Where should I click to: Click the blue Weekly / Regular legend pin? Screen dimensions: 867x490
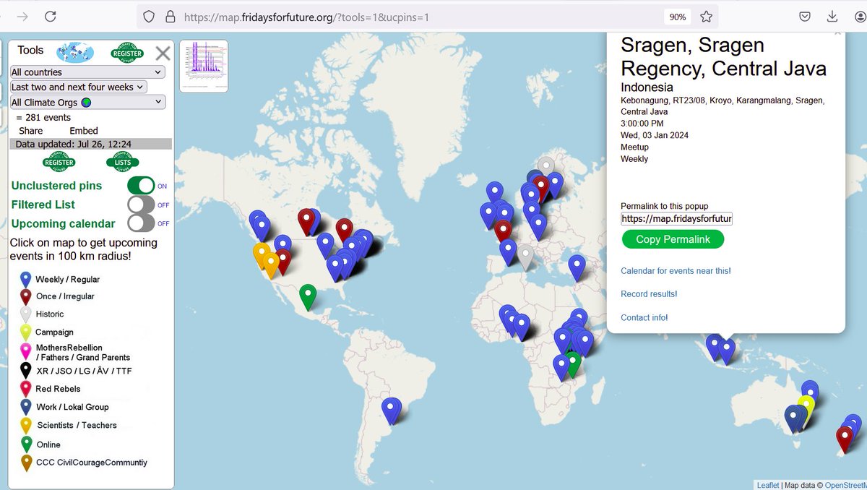[x=26, y=280]
